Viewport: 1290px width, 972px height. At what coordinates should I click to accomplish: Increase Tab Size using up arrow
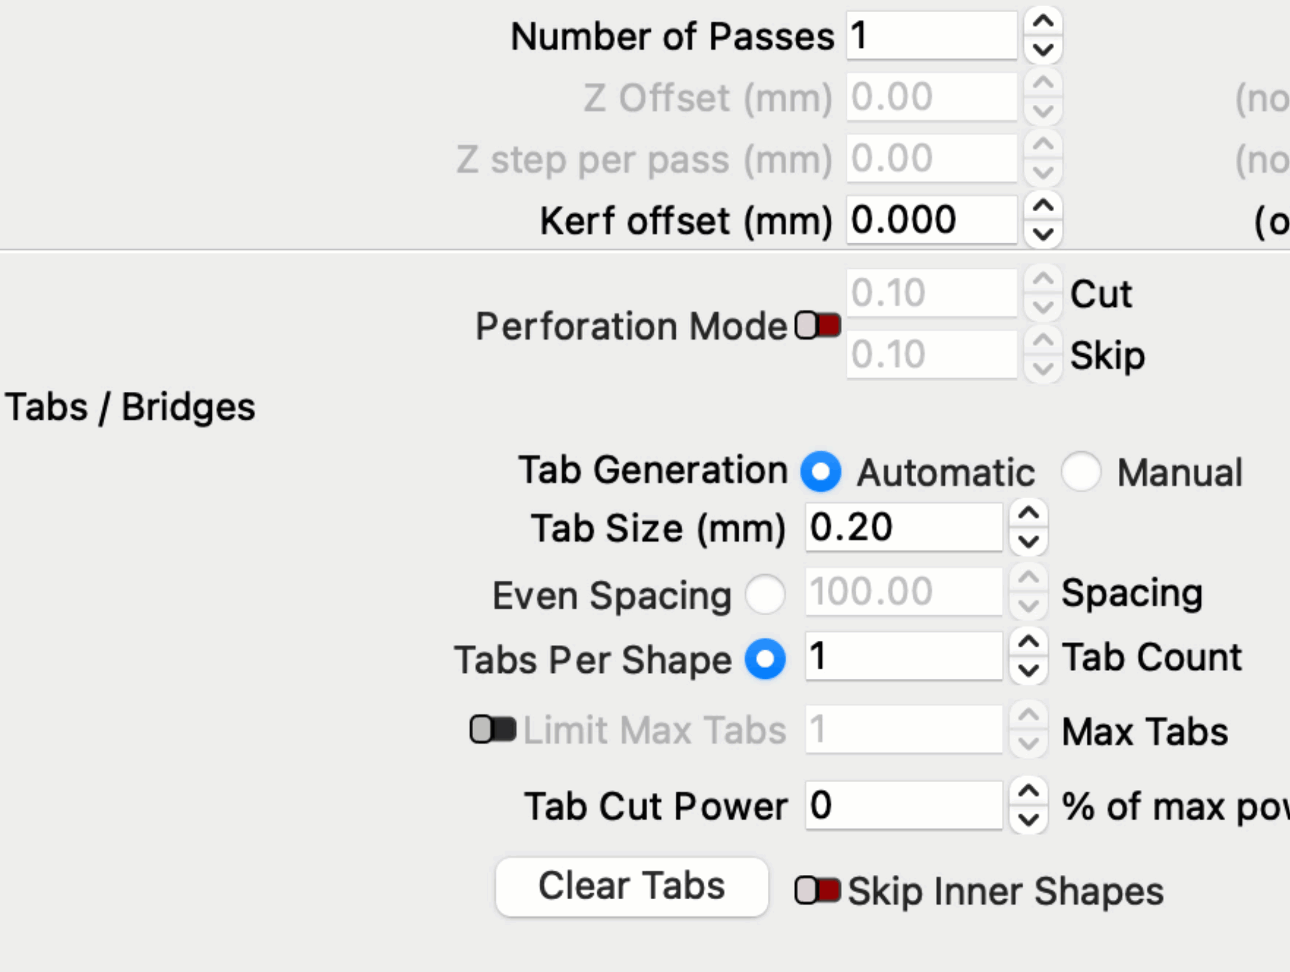pos(1029,513)
